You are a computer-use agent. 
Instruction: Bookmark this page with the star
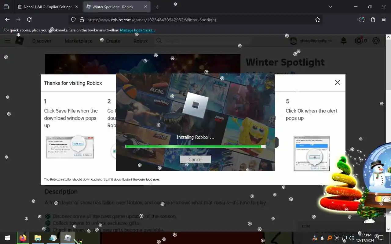[318, 20]
